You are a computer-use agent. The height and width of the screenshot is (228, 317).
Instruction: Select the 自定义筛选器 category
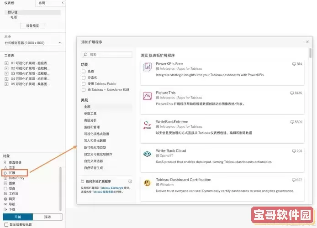(93, 161)
